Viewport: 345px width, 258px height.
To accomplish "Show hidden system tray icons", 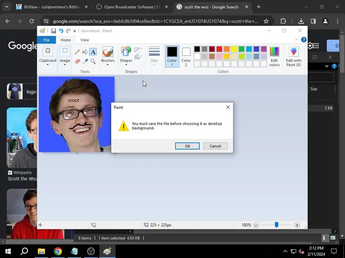I will [285, 251].
